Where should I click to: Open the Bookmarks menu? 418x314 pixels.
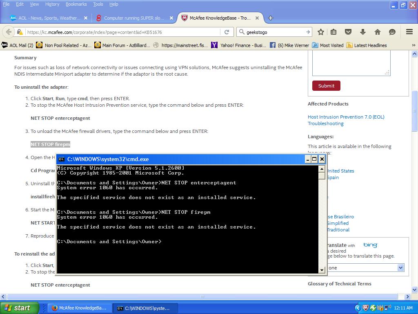point(76,4)
